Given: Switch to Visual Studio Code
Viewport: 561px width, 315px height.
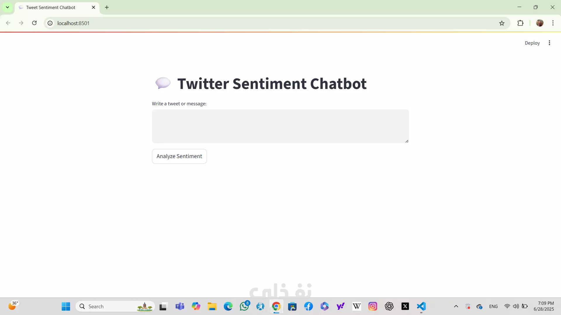Looking at the screenshot, I should pos(421,306).
